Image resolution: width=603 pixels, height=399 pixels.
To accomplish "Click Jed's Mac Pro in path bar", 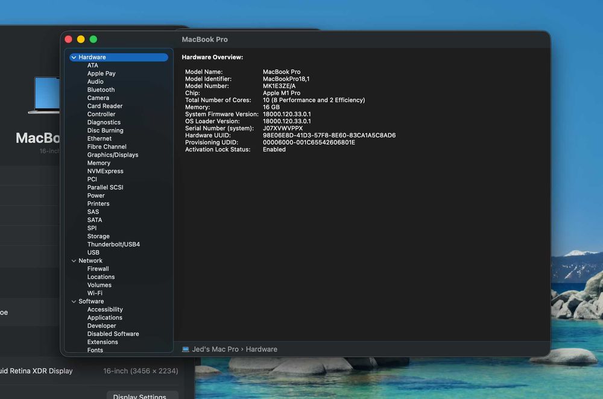I will point(215,349).
